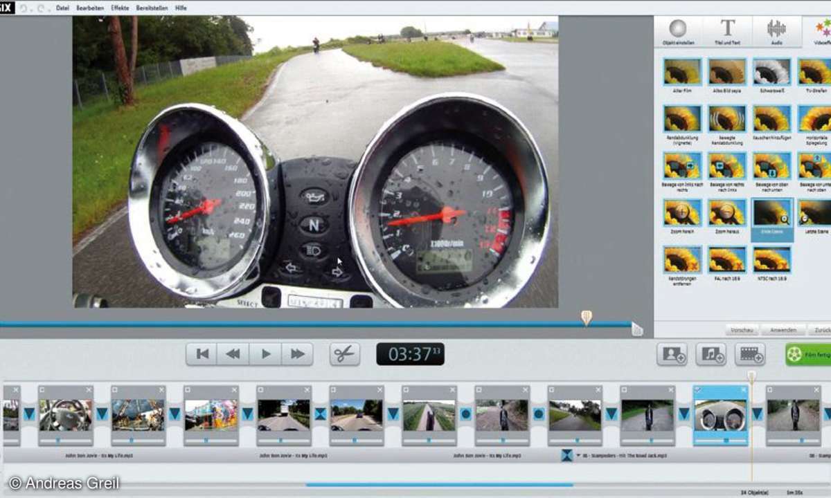831x498 pixels.
Task: Select Randstörungen entfernen effect
Action: (682, 260)
